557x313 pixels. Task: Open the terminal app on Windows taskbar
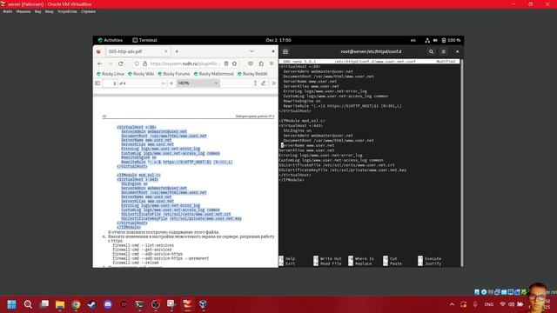tap(139, 304)
